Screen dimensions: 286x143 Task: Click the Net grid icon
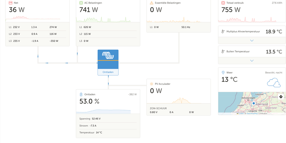pos(11,3)
